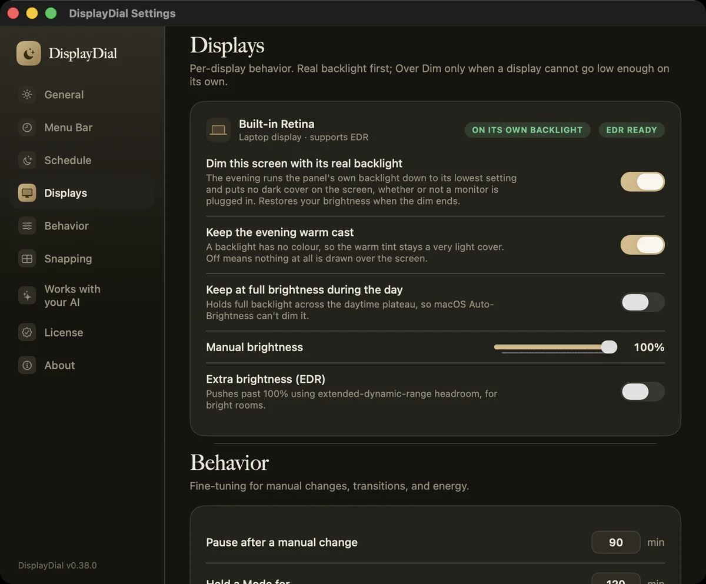The image size is (706, 584).
Task: Click the ON ITS OWN BACKLIGHT badge
Action: click(527, 130)
